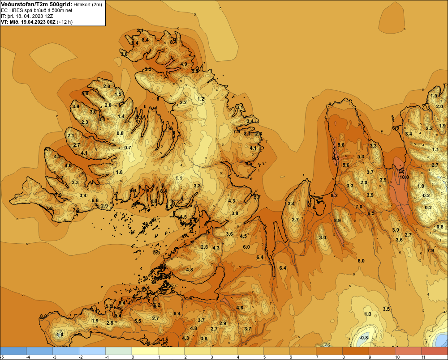This screenshot has width=448, height=360.
Task: Click the '7.8' temperature value on the map
Action: 49,208
